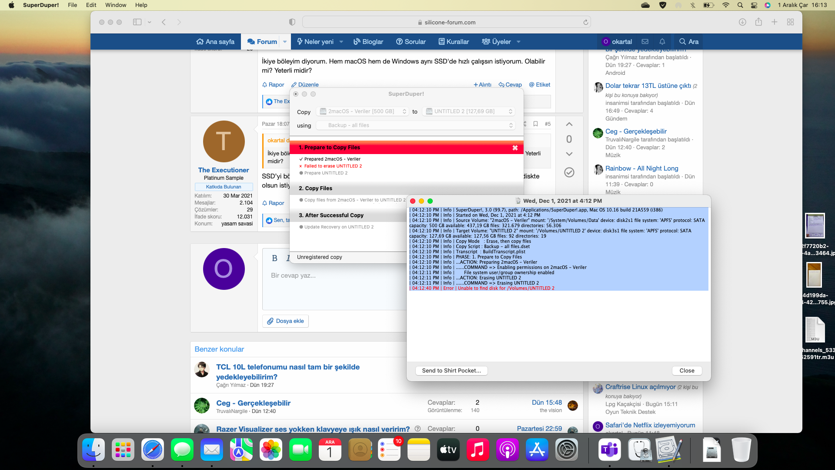Image resolution: width=835 pixels, height=470 pixels.
Task: Open Sorular tab
Action: [x=411, y=42]
